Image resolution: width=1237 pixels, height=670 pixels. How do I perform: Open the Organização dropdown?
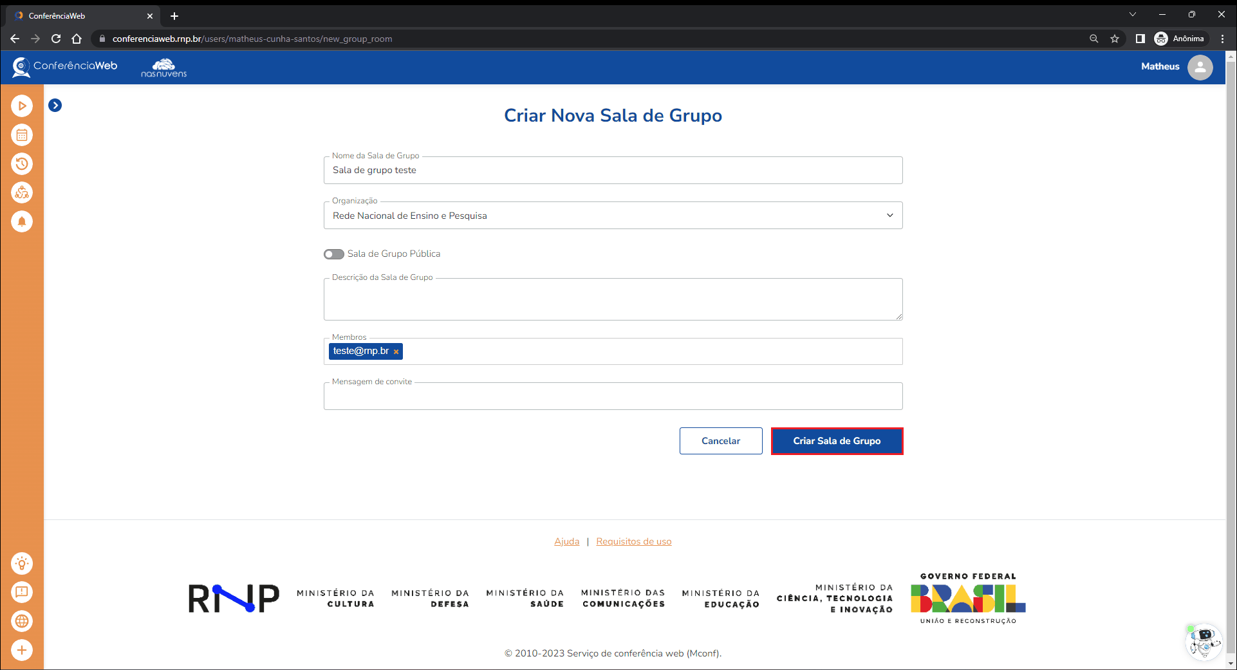click(x=613, y=216)
